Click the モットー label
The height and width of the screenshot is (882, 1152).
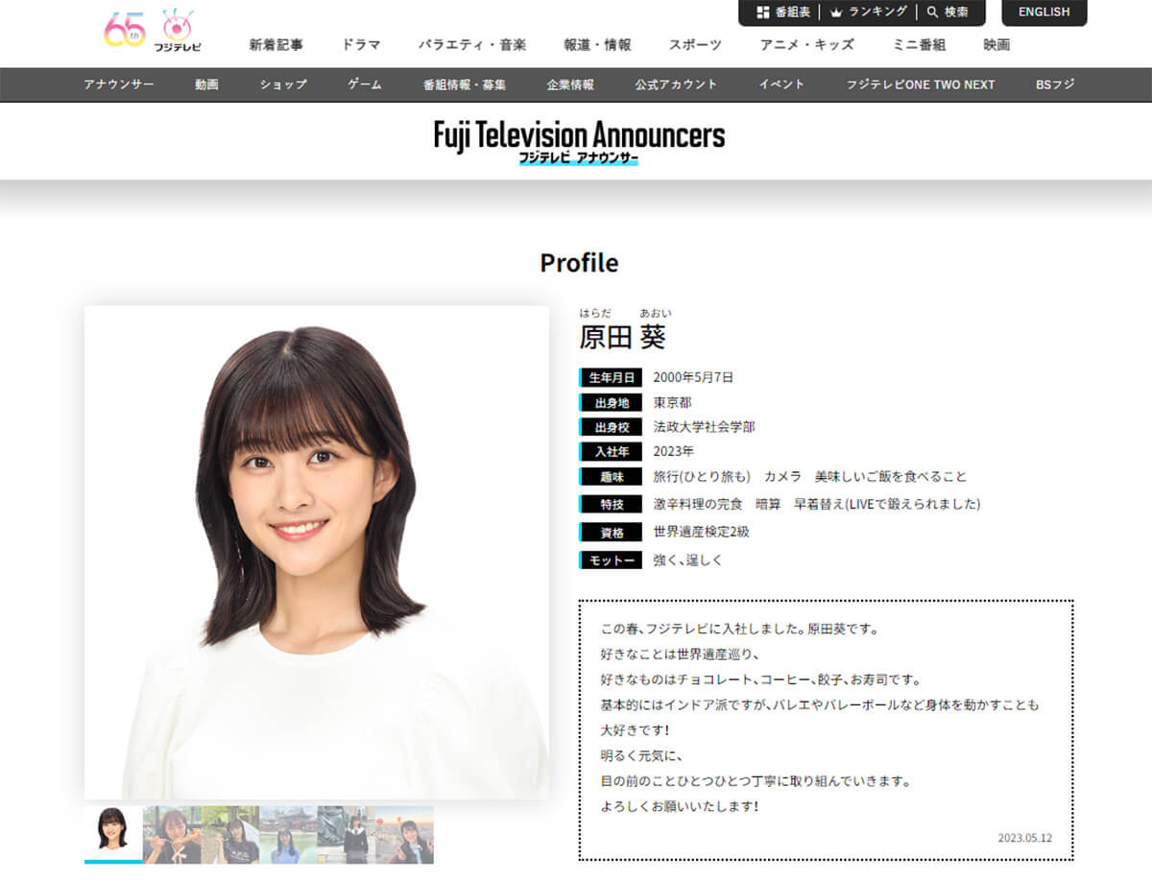point(611,560)
